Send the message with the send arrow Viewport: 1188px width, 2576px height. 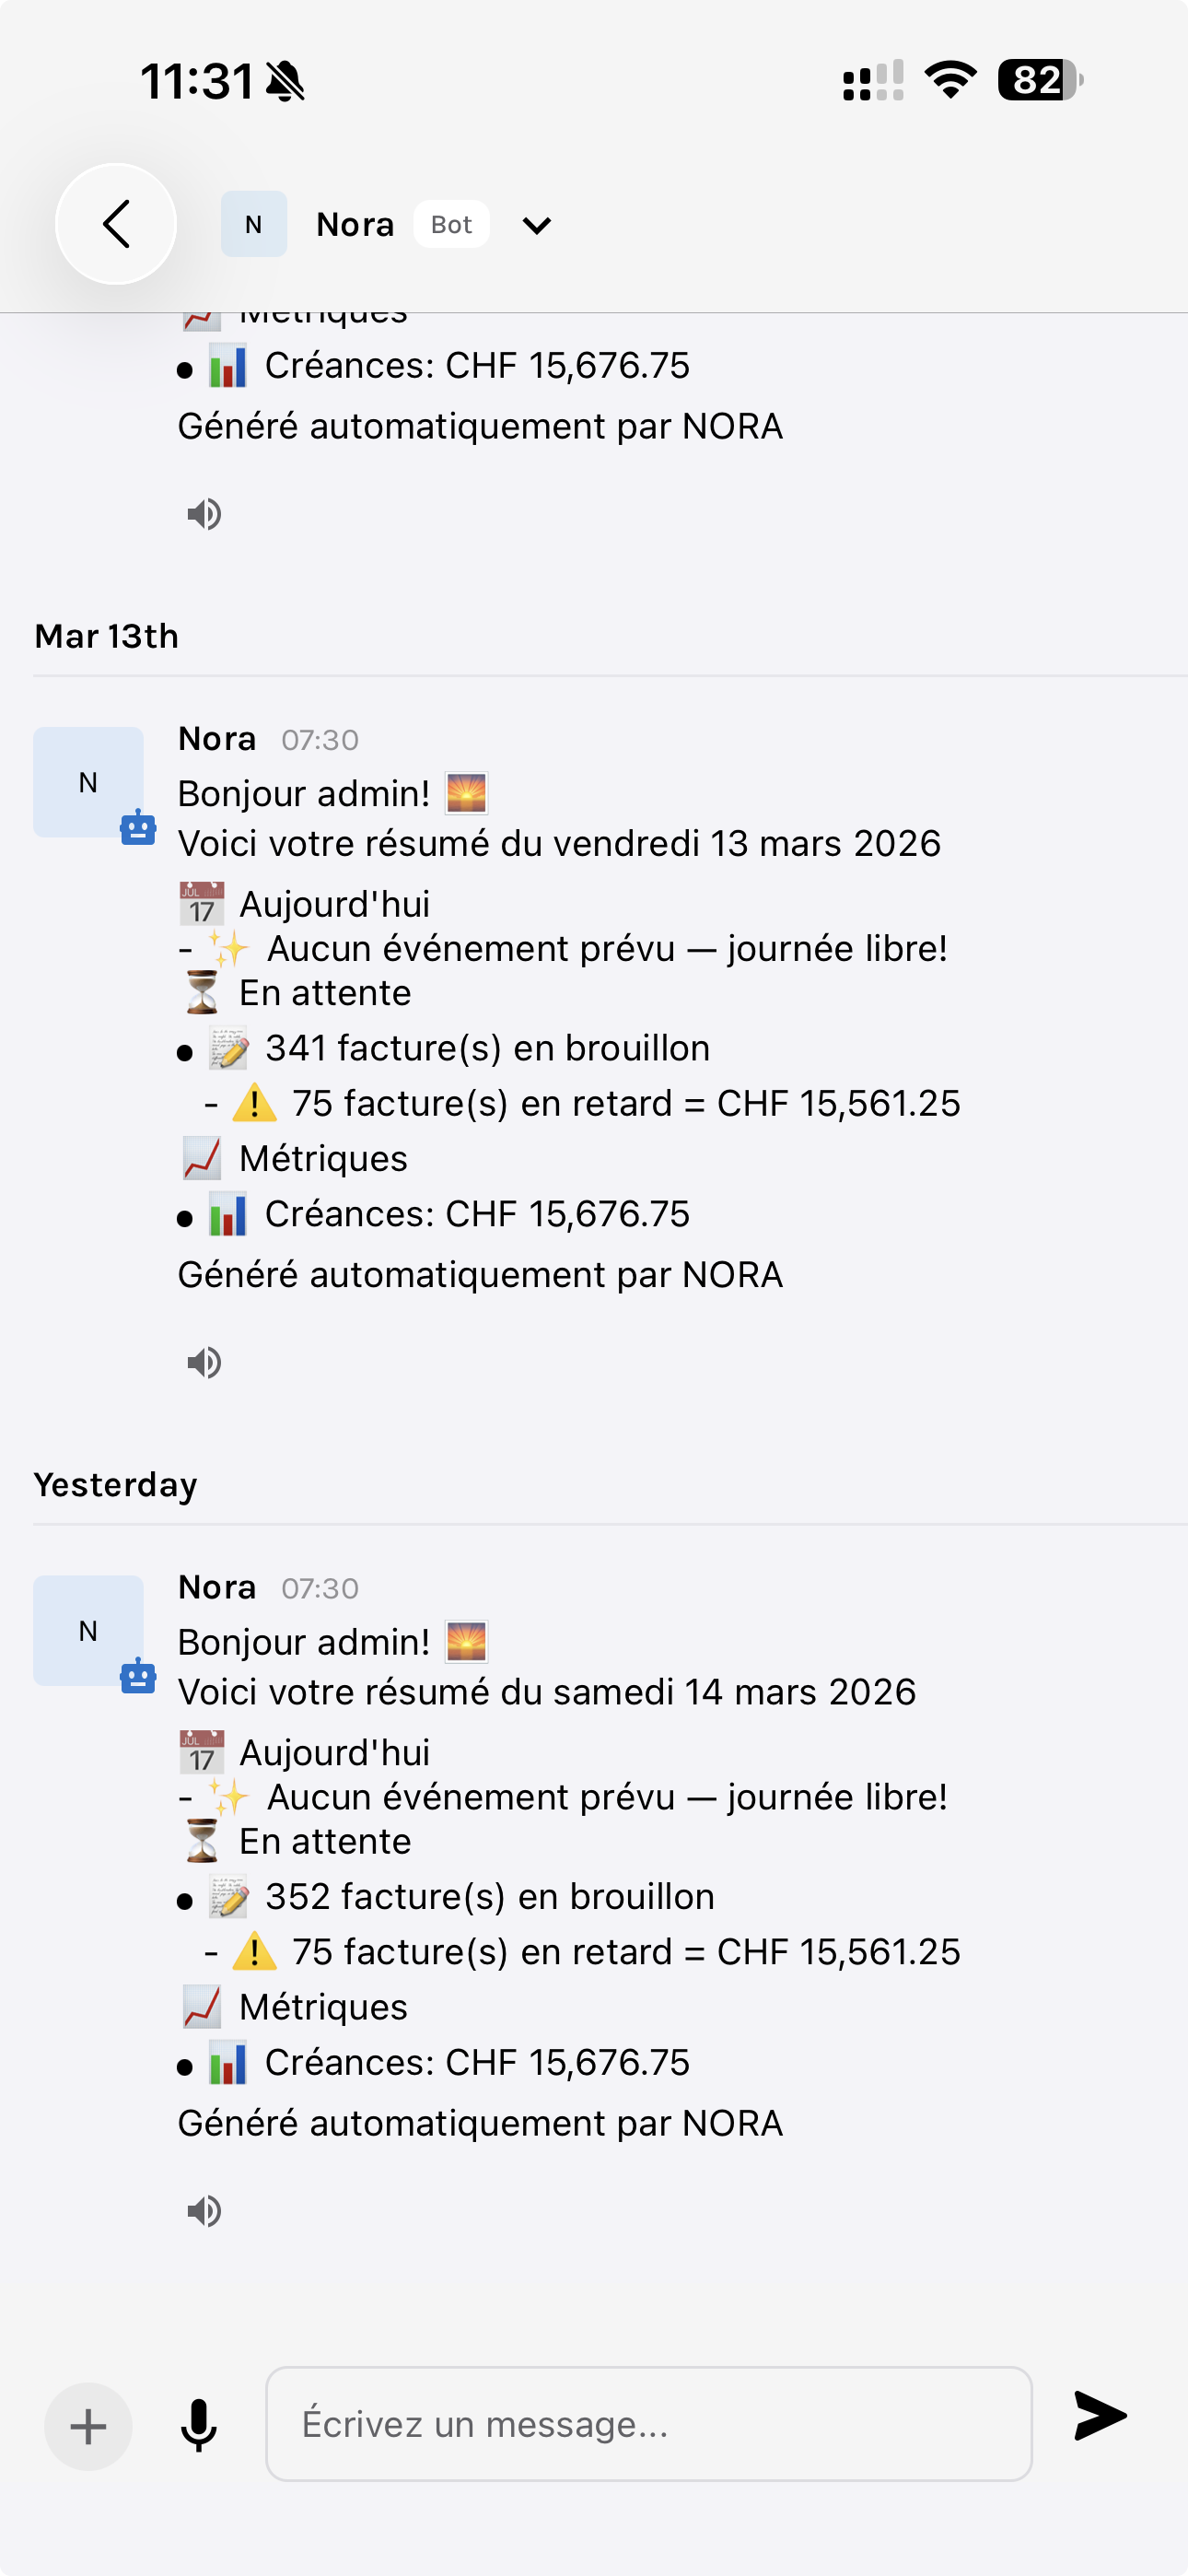[1101, 2424]
